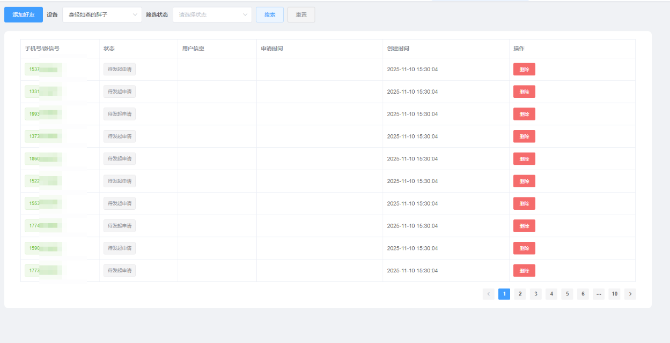This screenshot has width=670, height=343.
Task: Delete the row starting with 1773
Action: coord(524,271)
